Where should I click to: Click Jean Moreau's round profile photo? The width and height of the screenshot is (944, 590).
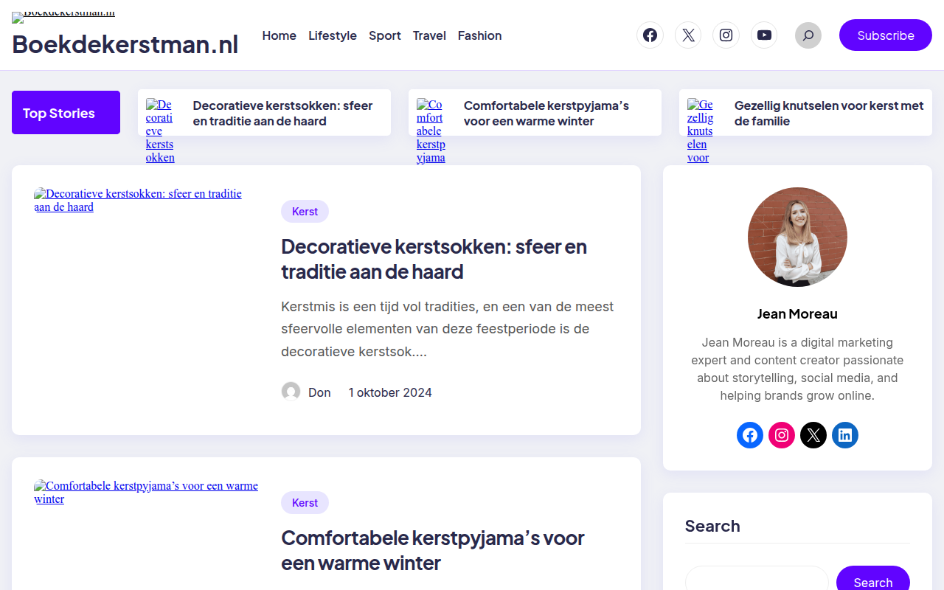coord(797,237)
